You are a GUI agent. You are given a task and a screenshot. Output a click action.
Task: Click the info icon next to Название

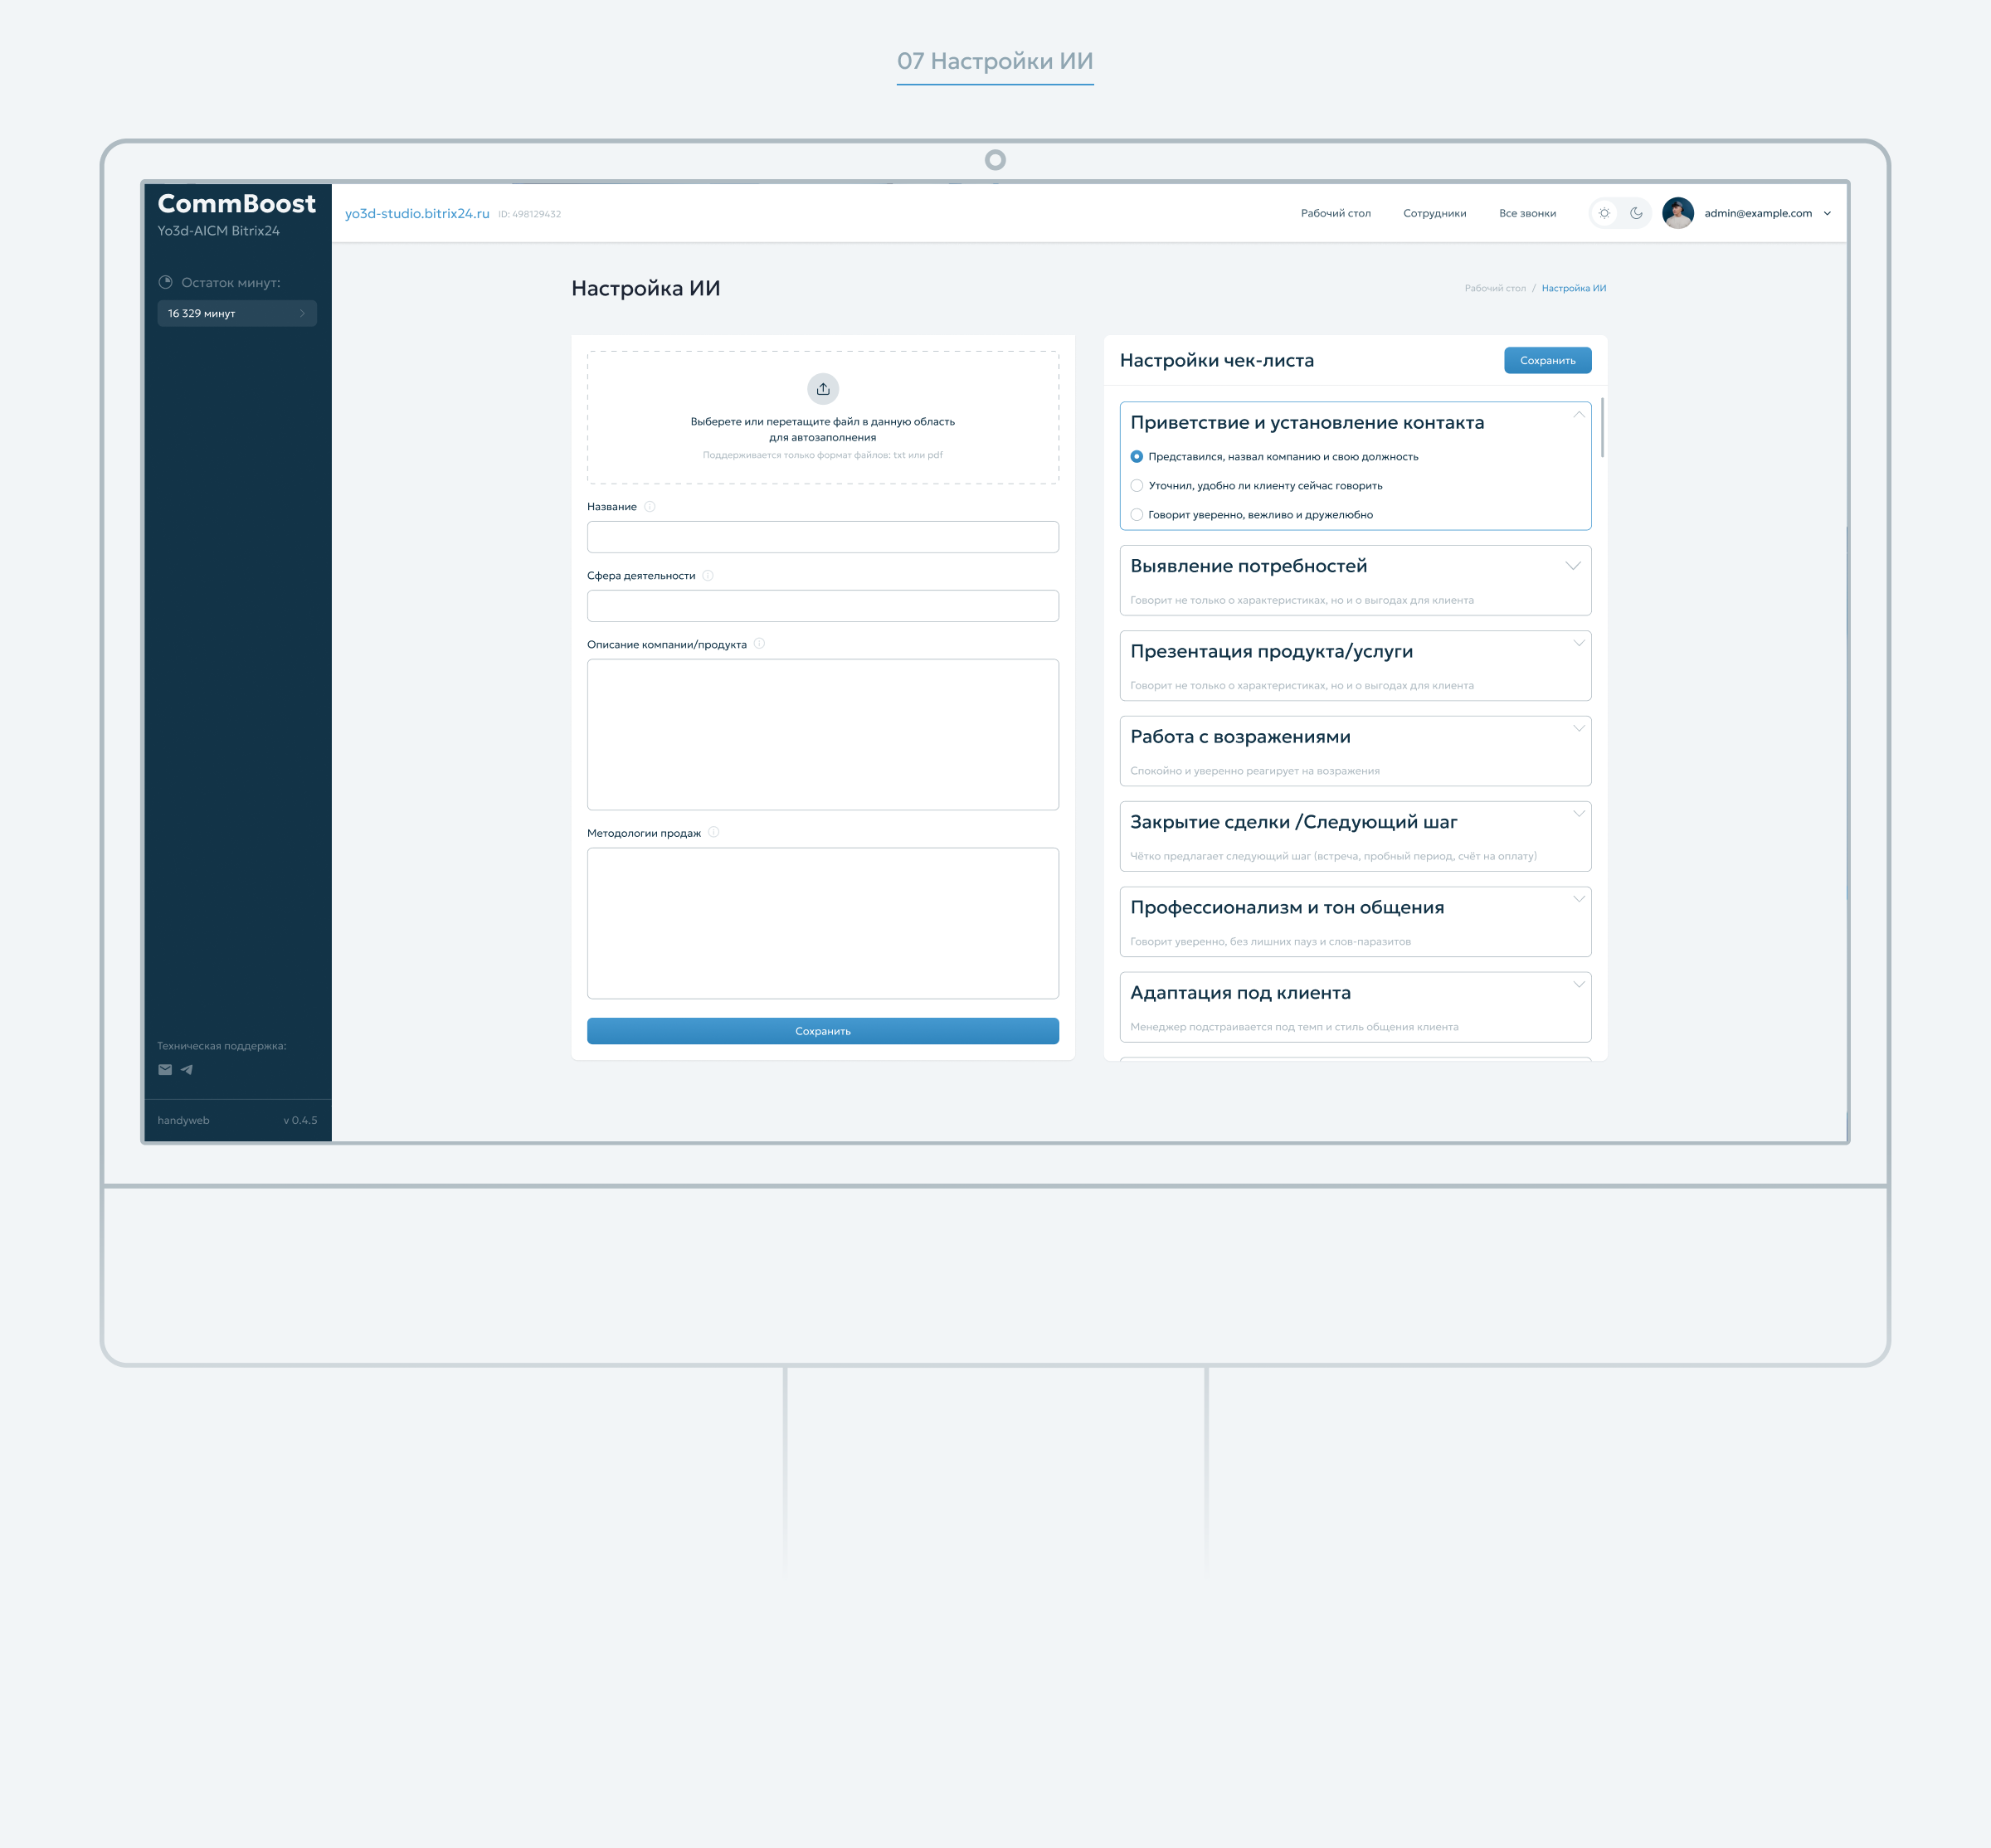pos(651,507)
